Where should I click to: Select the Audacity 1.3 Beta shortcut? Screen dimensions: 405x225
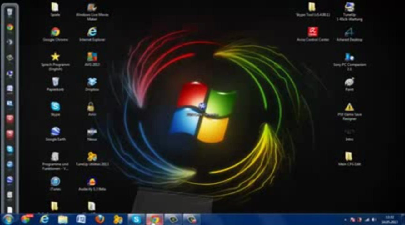[x=92, y=184]
